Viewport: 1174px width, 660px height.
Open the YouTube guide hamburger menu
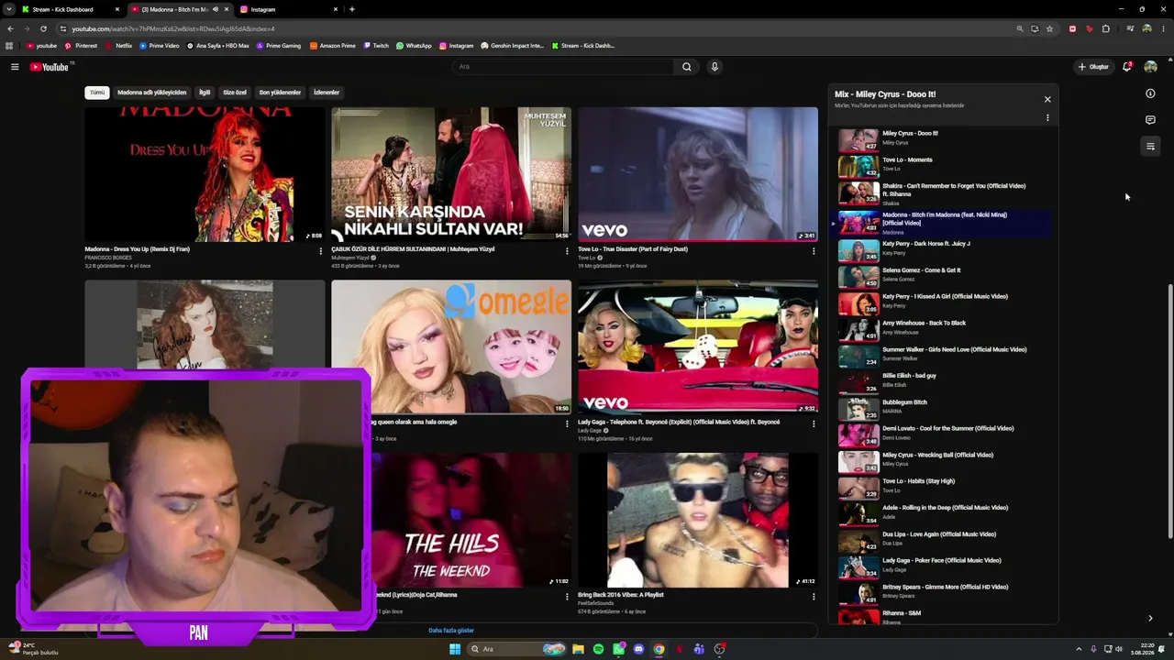15,67
